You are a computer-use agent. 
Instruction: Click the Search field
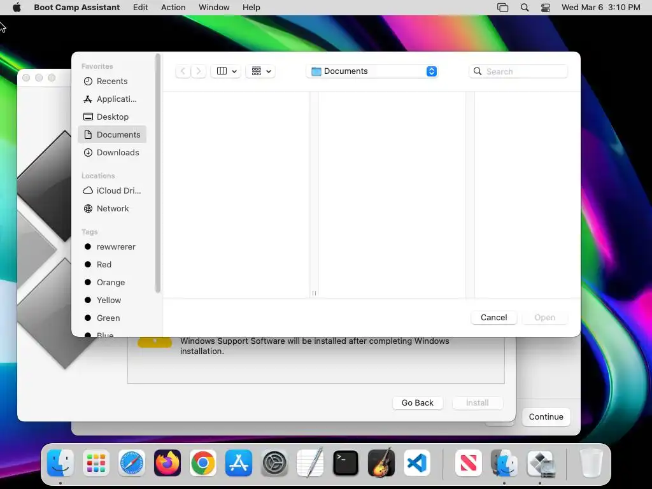click(x=518, y=71)
